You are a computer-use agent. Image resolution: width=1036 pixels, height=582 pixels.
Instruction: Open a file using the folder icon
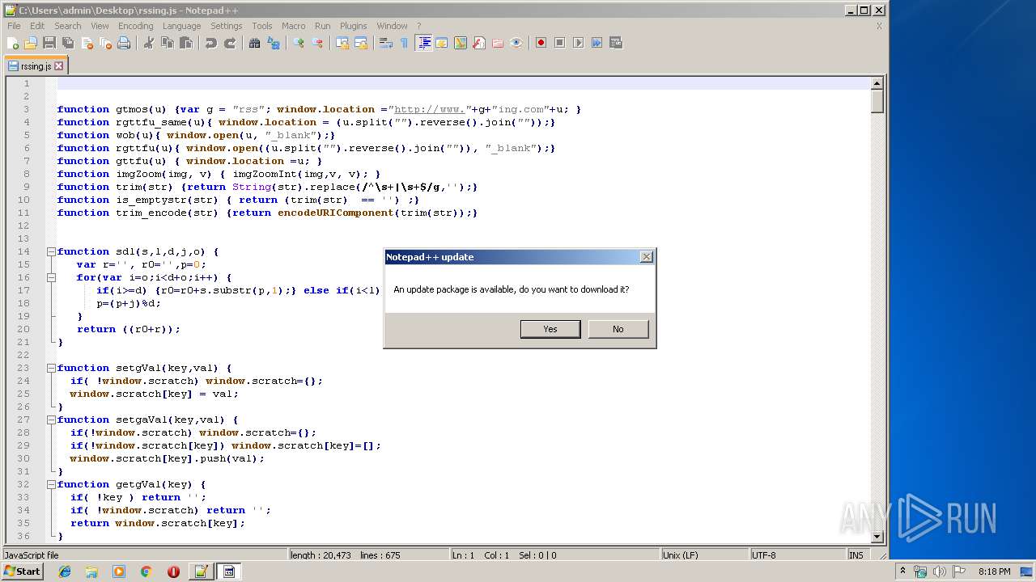click(x=31, y=43)
